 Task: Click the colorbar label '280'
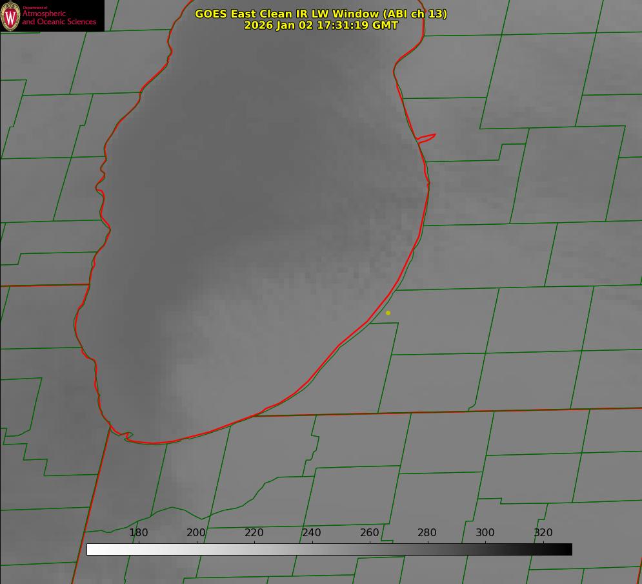[x=427, y=532]
